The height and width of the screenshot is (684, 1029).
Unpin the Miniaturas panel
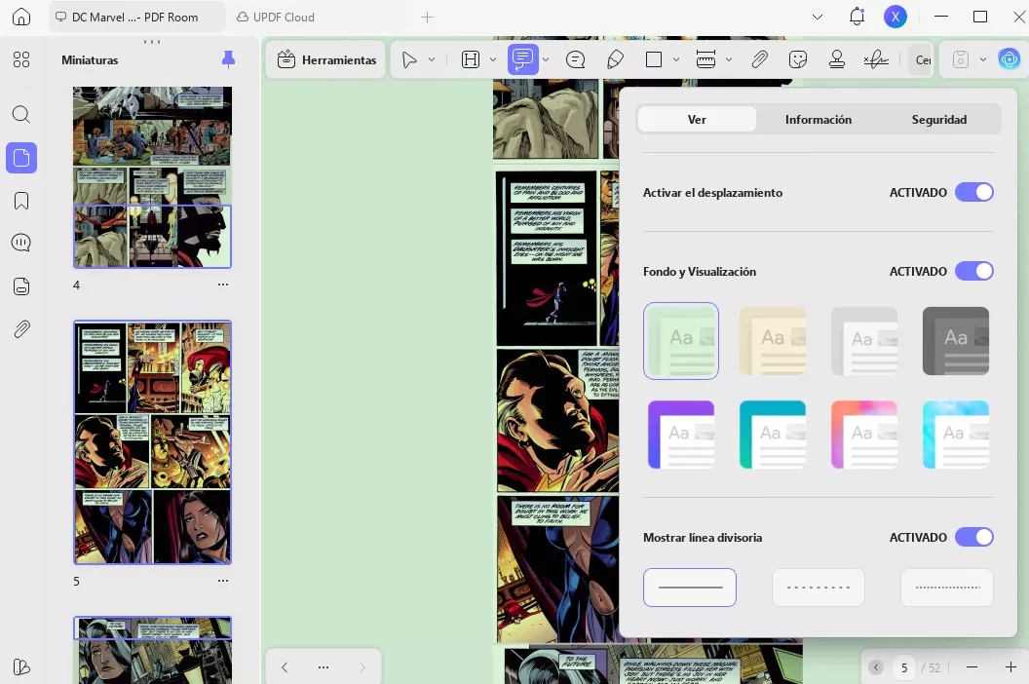tap(228, 59)
